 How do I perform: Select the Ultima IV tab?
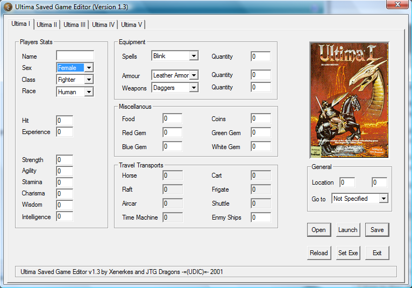click(103, 25)
